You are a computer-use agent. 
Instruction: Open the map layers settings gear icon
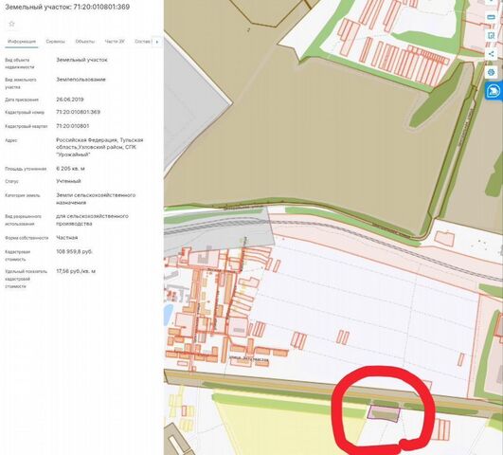click(x=491, y=72)
